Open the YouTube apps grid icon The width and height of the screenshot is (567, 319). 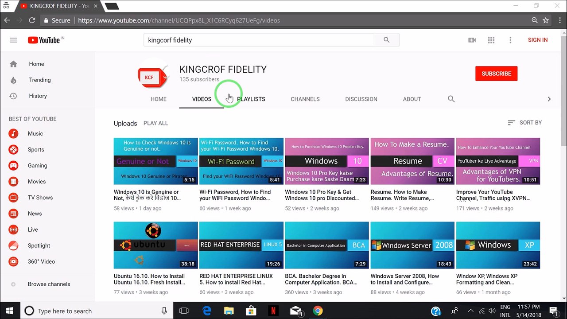(x=491, y=40)
